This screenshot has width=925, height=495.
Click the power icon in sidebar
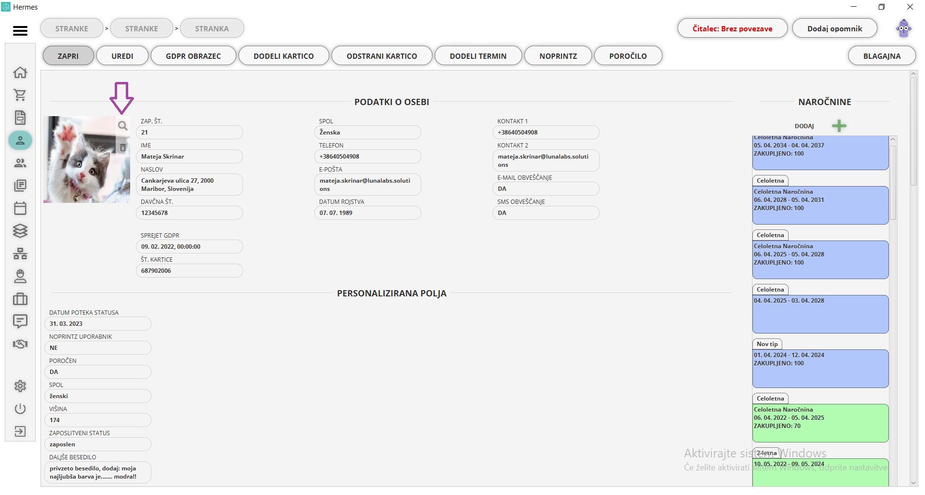click(20, 409)
